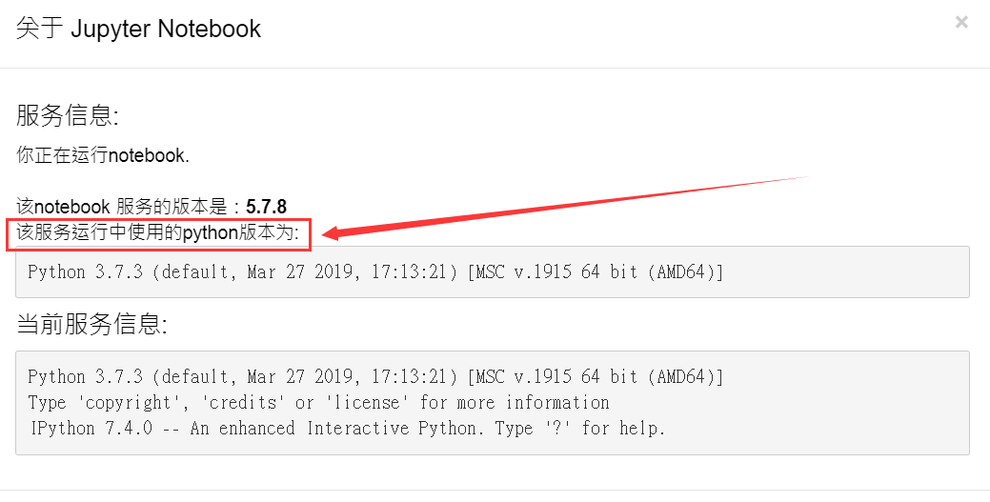Select the 当前服务信息 heading
Viewport: 990px width, 502px height.
point(91,325)
